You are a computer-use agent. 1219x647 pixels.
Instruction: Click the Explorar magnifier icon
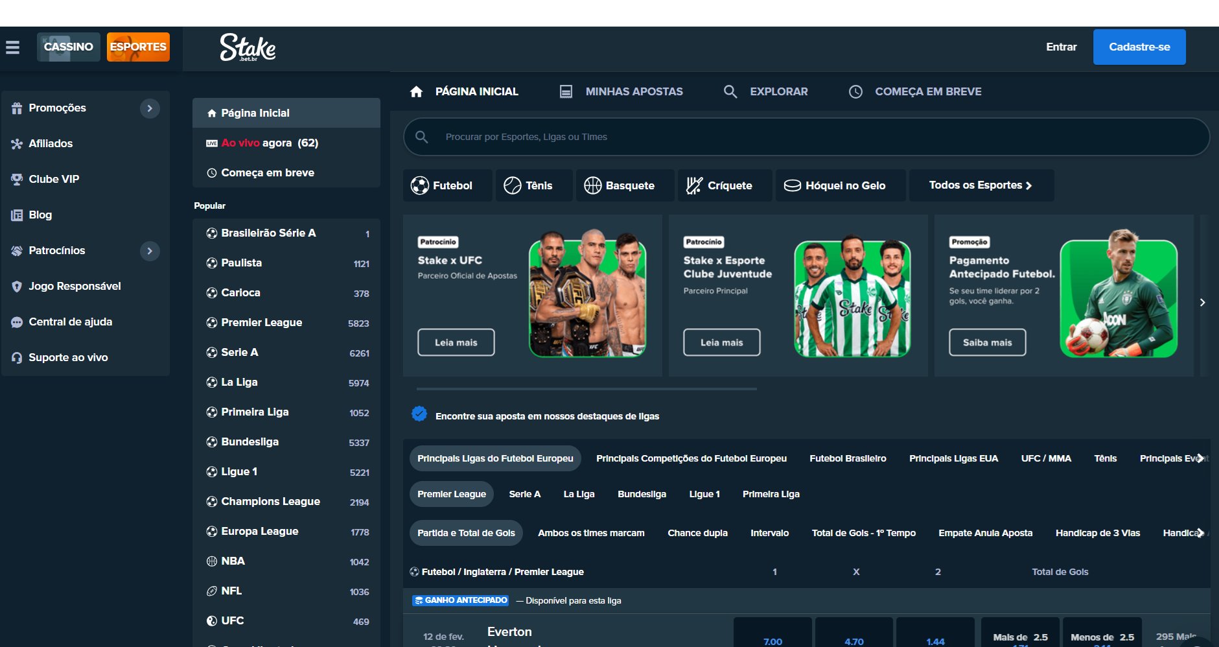(x=730, y=92)
